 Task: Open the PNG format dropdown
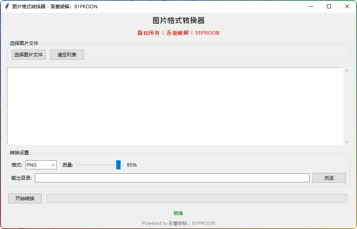pos(41,165)
